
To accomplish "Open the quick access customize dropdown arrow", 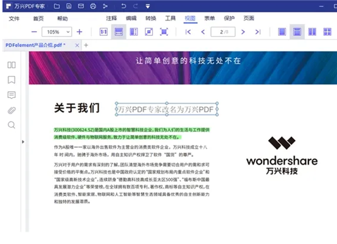I will coord(148,6).
